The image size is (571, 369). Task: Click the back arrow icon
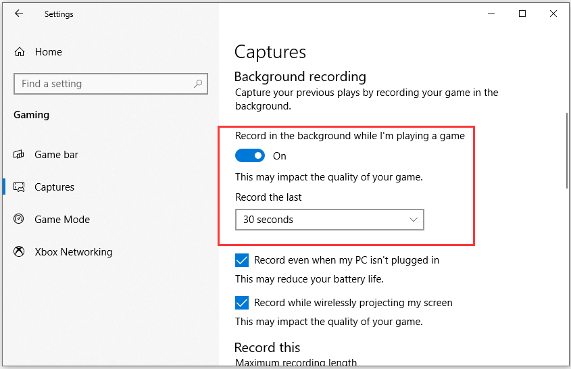pos(18,14)
